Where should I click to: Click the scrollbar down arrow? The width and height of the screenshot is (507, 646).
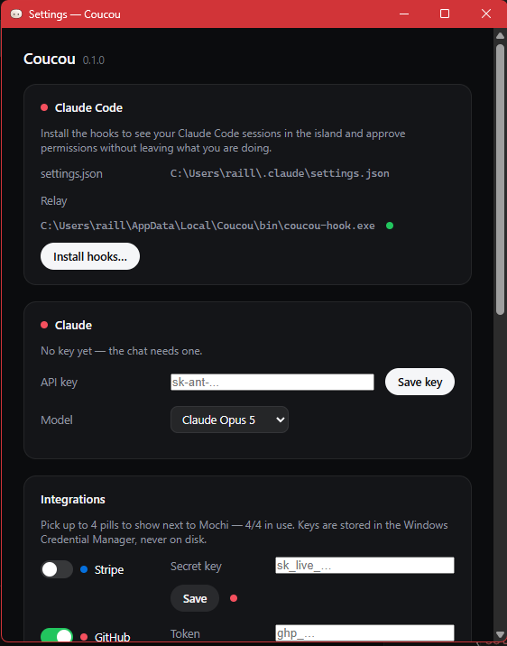pos(500,634)
